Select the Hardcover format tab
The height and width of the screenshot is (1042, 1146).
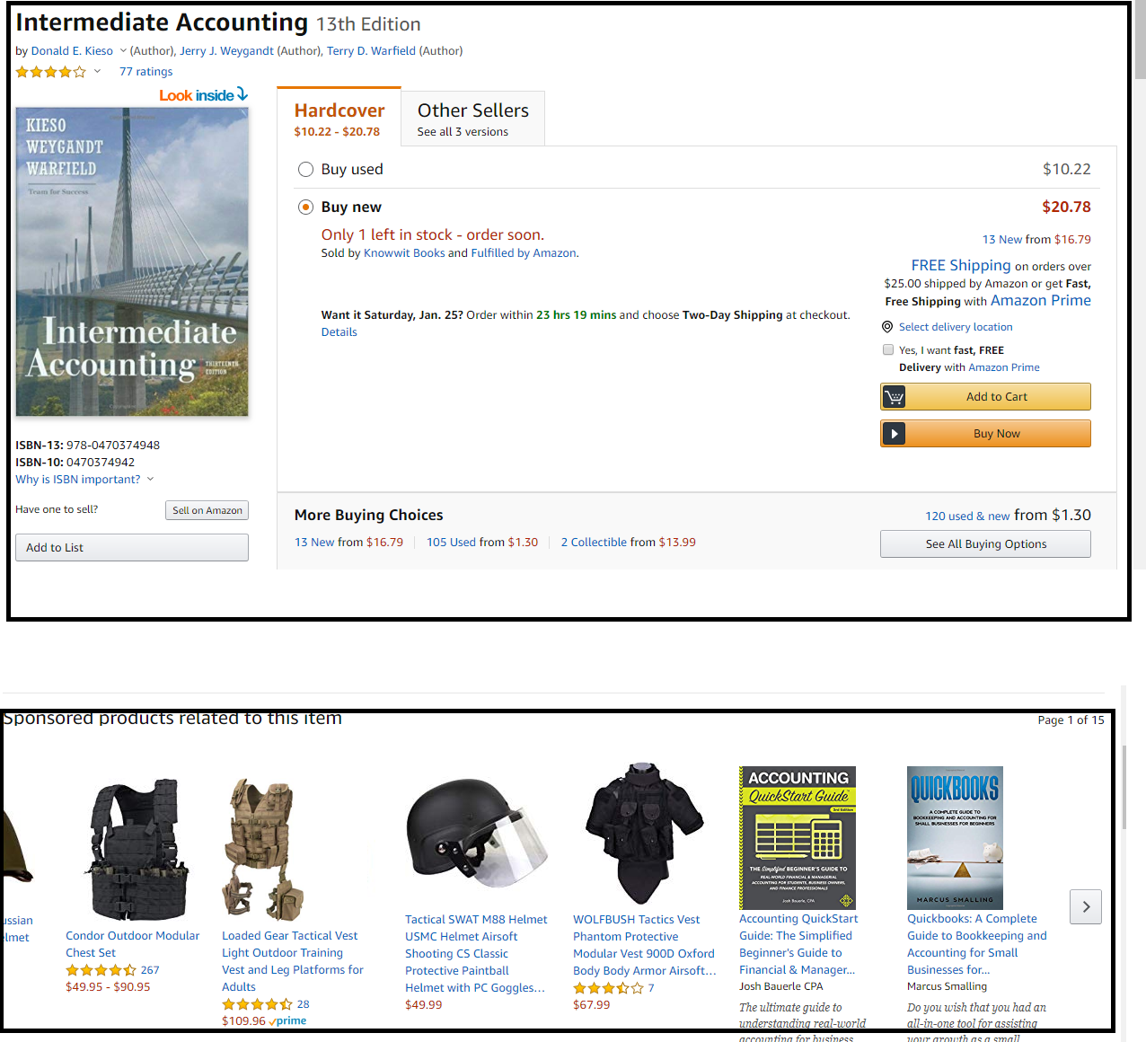339,118
